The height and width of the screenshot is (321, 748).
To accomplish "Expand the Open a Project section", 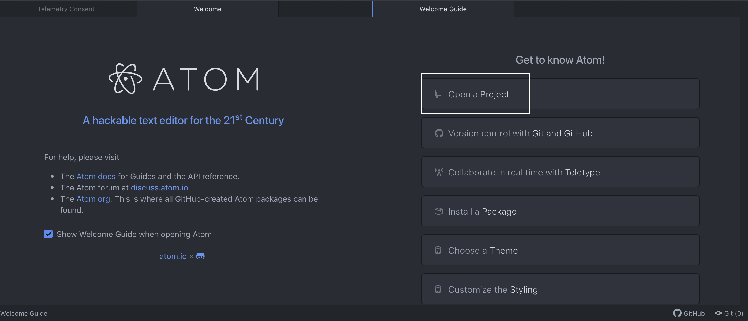I will coord(560,94).
